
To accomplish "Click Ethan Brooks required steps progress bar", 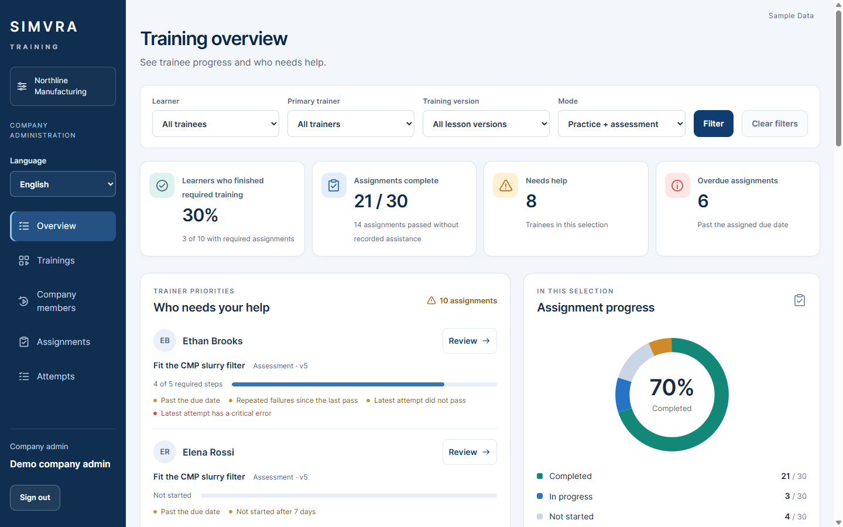I will point(364,384).
